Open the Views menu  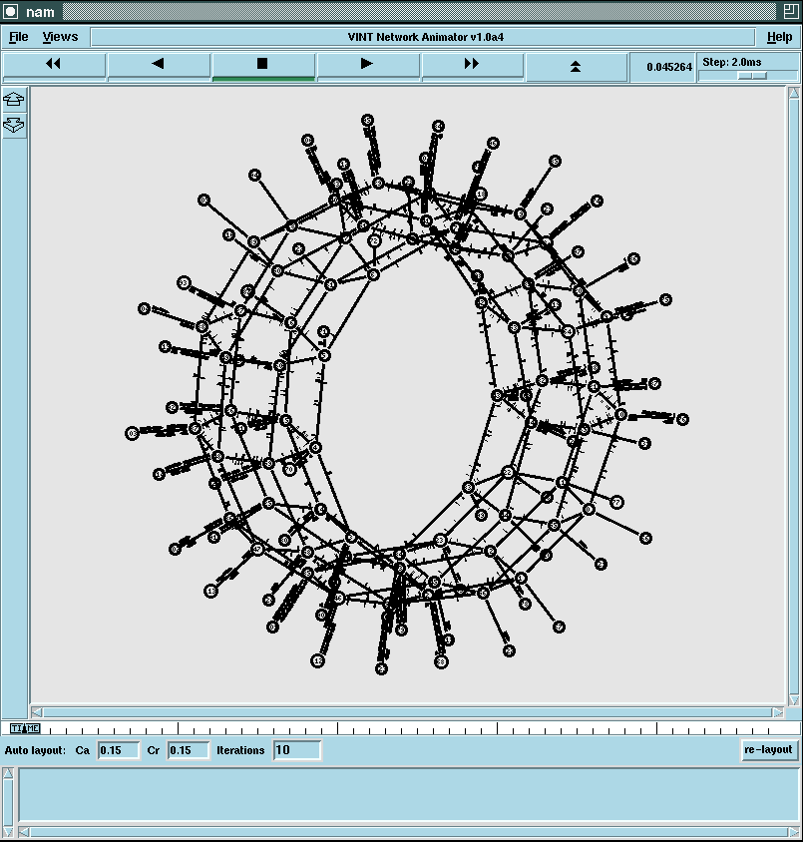(x=60, y=37)
